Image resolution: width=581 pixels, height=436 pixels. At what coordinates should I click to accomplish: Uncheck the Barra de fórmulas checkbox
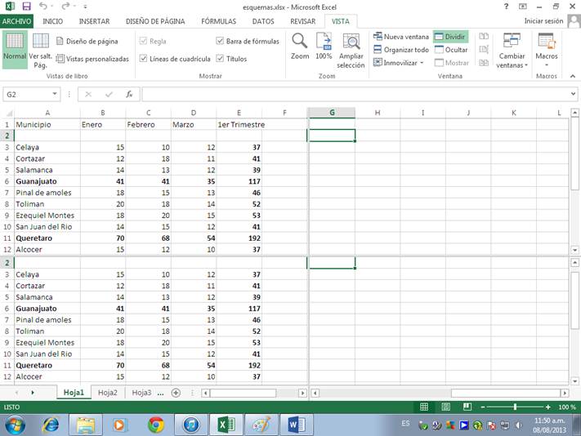click(x=221, y=41)
